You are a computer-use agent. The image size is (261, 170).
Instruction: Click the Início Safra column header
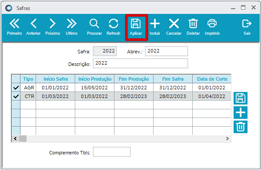click(55, 79)
